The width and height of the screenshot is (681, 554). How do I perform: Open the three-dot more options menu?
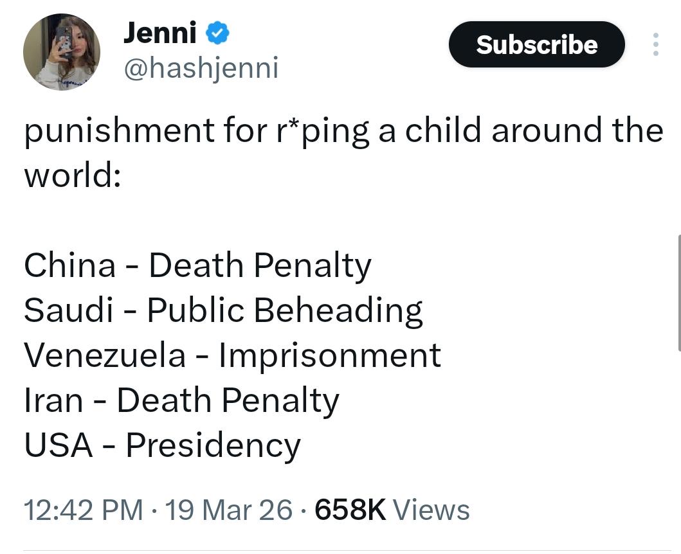coord(655,44)
